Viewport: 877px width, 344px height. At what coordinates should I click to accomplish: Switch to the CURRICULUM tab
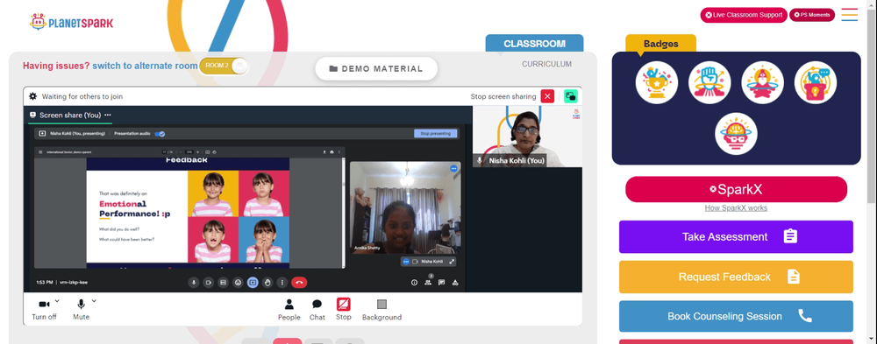pos(546,64)
